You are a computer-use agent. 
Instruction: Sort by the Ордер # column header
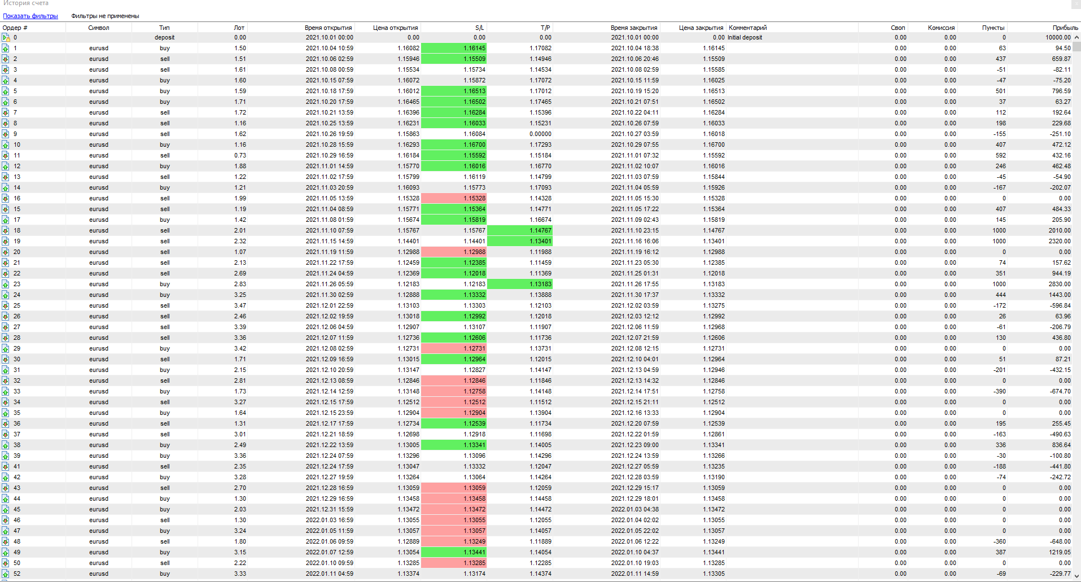point(15,28)
